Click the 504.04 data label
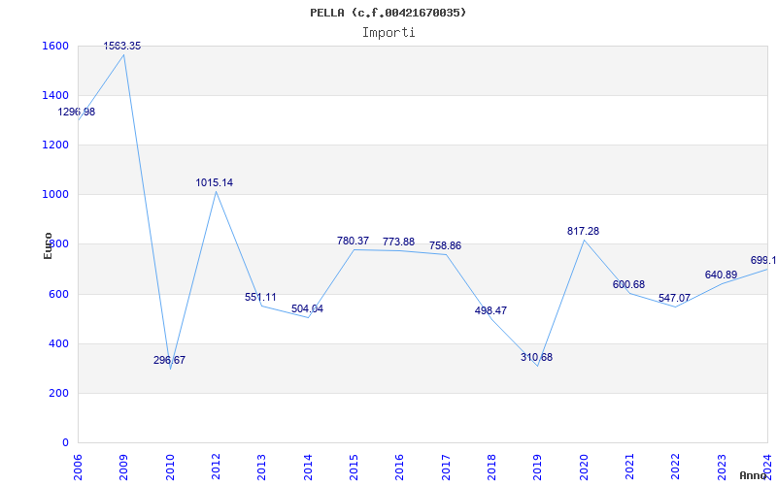 click(x=307, y=308)
